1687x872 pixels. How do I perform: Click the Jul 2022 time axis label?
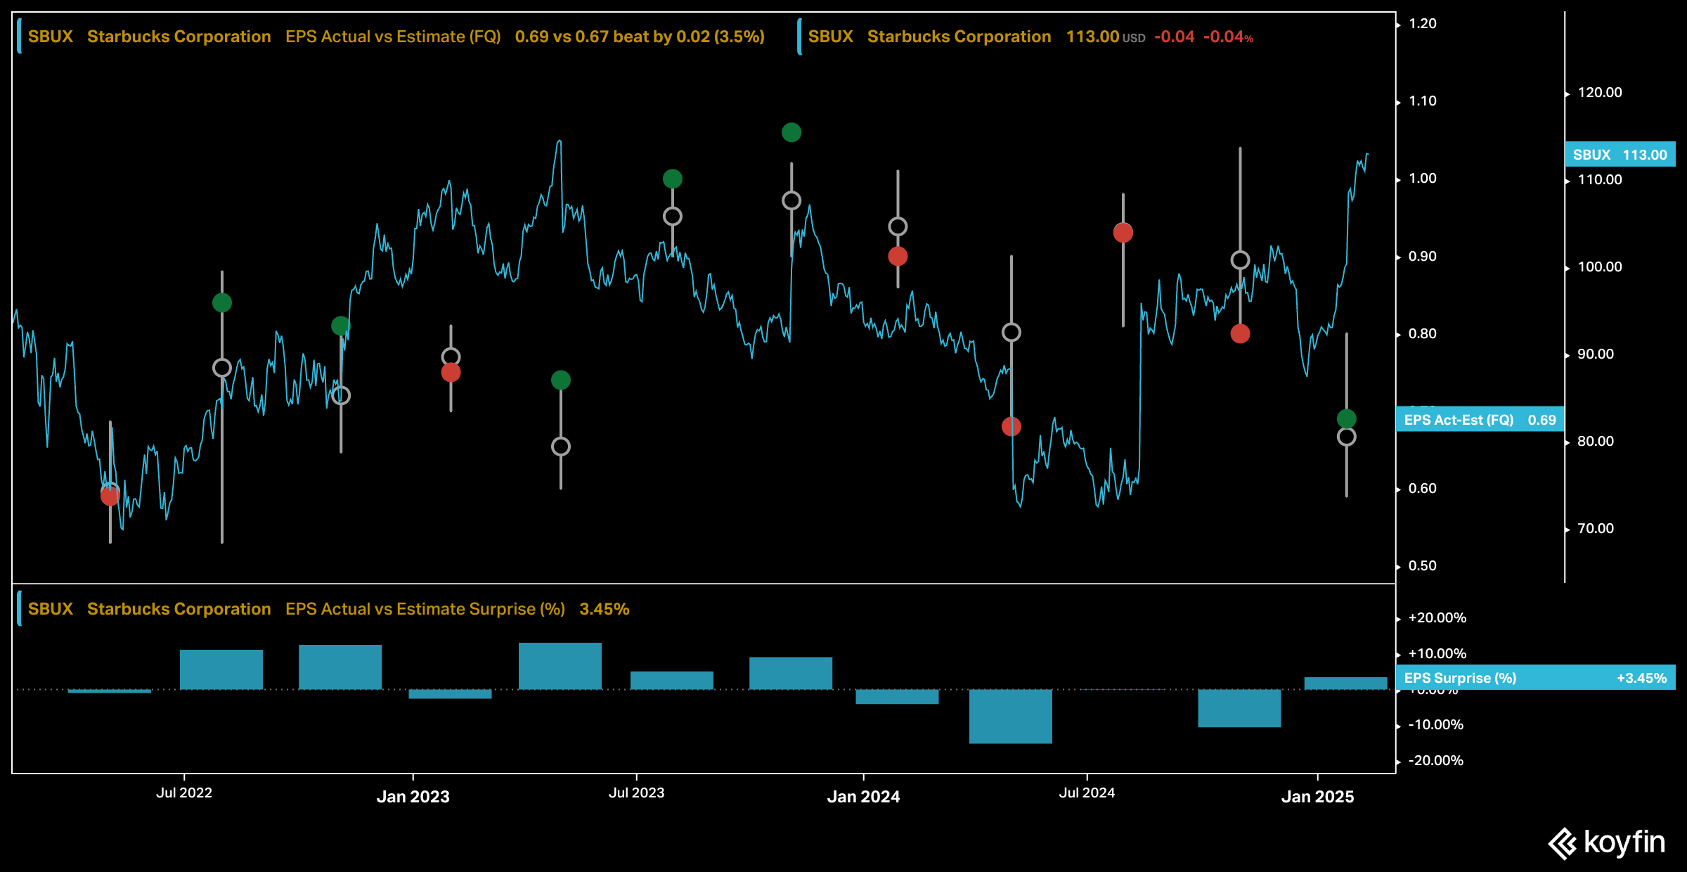click(184, 793)
